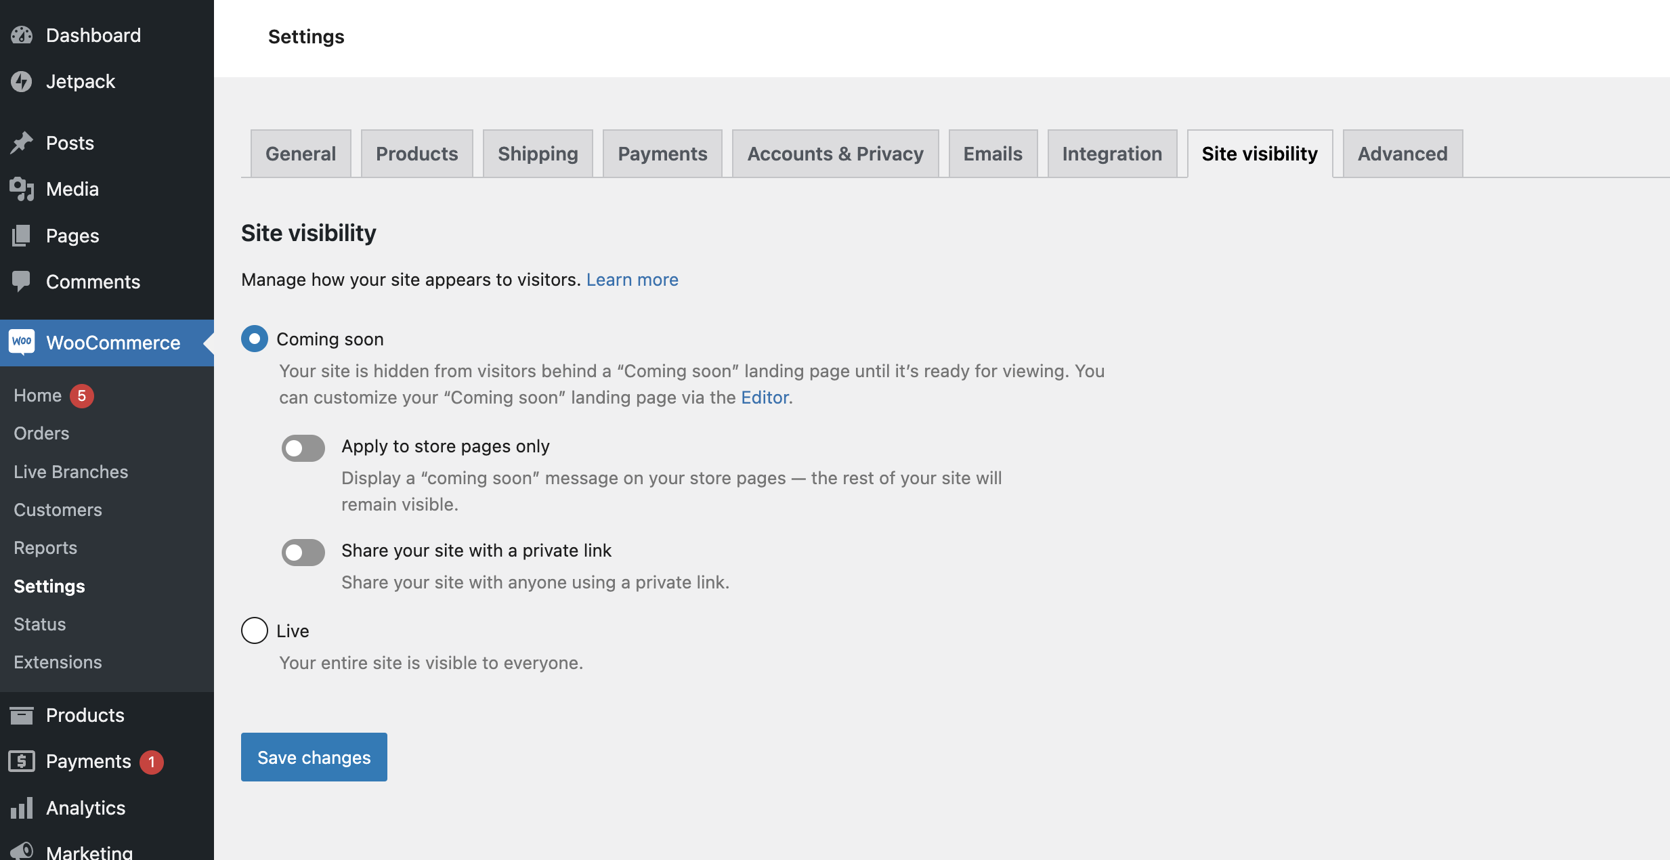Open Media via its camera icon

click(x=22, y=189)
